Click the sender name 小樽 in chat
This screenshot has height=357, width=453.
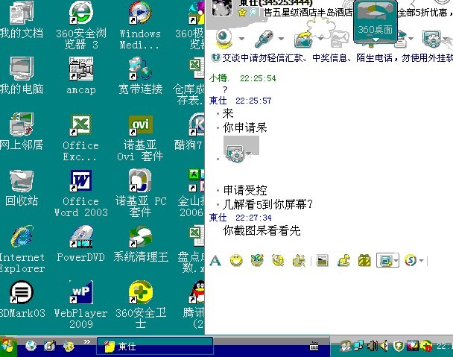[x=220, y=78]
